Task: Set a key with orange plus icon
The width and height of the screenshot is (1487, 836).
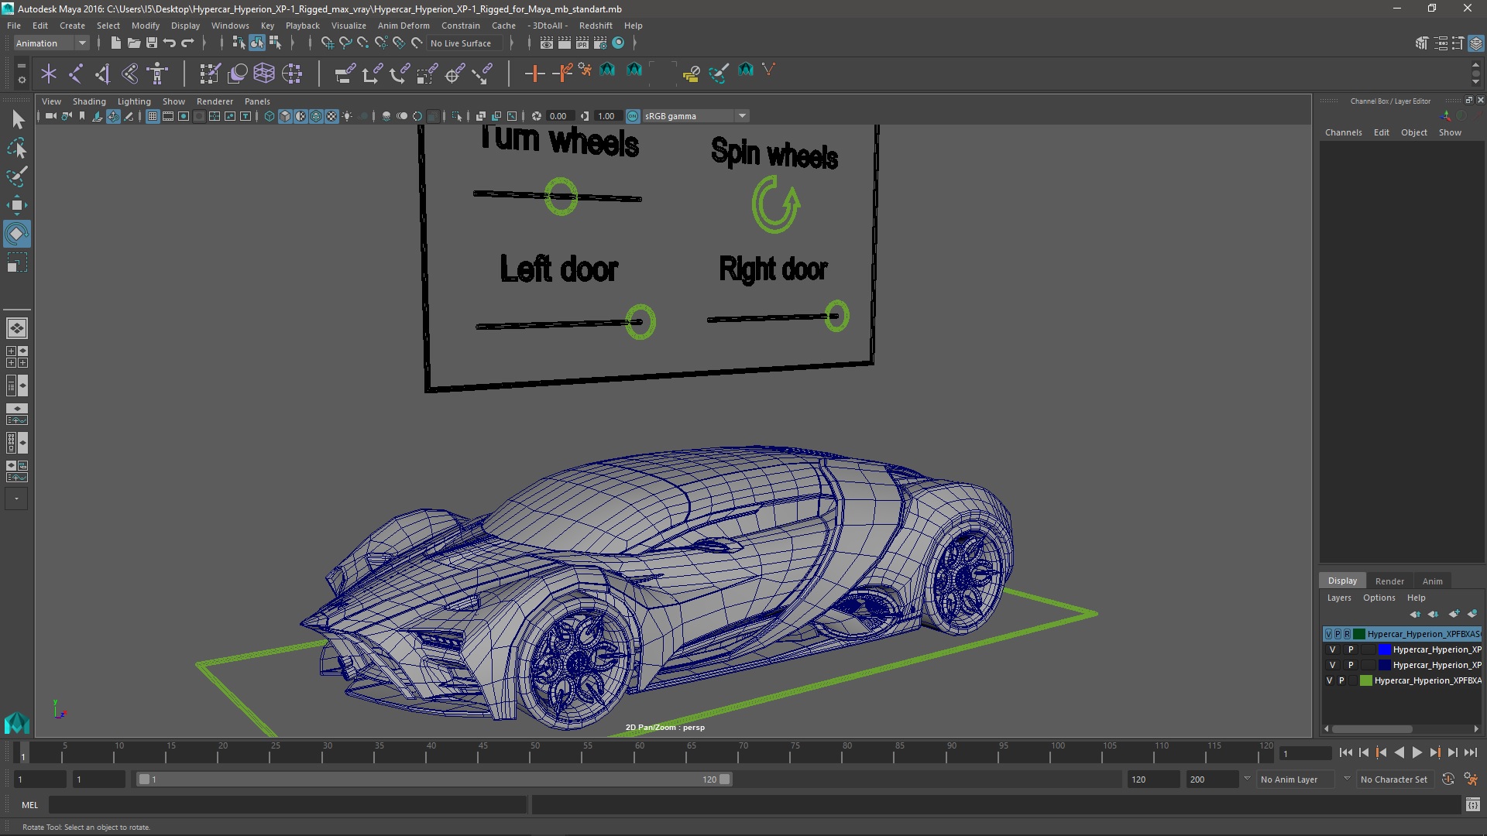Action: point(534,74)
